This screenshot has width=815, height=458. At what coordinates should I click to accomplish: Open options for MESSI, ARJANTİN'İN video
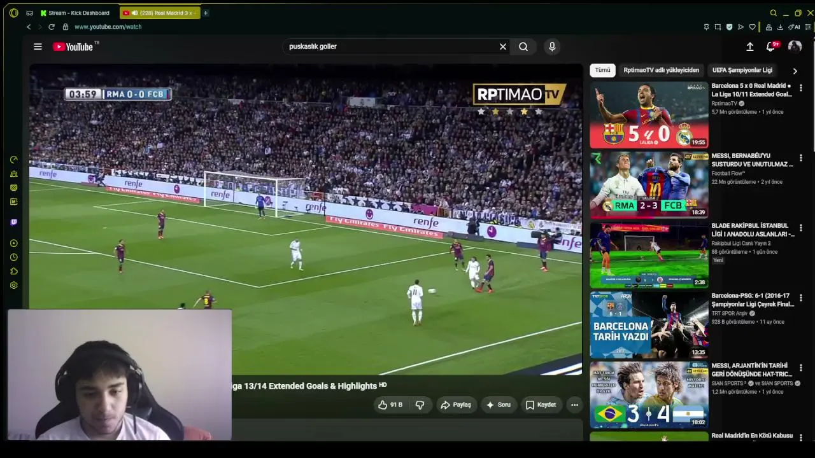[x=801, y=368]
